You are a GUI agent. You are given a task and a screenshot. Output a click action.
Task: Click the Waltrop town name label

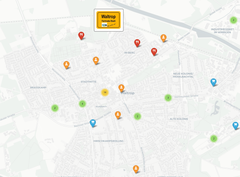[127, 93]
